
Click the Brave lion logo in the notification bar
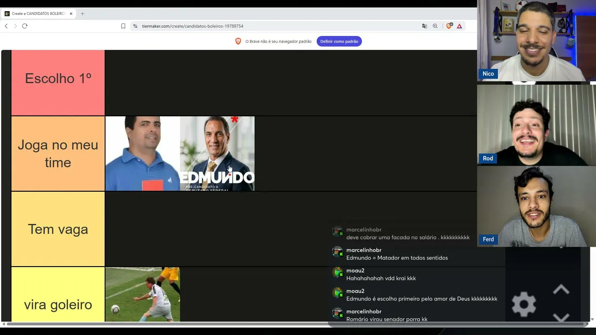tap(238, 41)
